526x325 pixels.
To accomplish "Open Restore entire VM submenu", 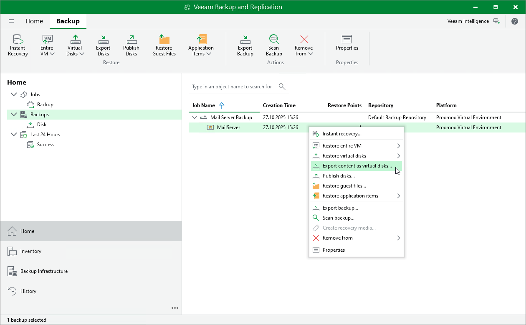I will [x=342, y=146].
